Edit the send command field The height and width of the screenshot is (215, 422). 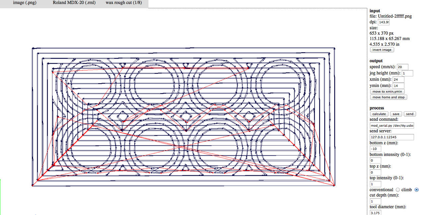(x=392, y=126)
